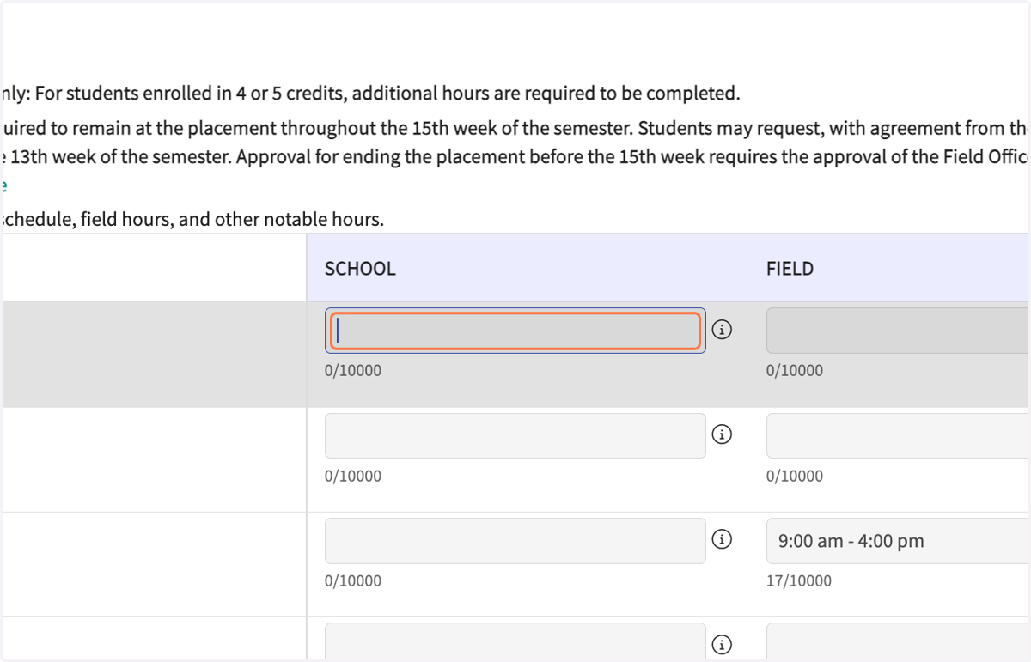Click the Field input in the shaded gray row

tap(899, 331)
